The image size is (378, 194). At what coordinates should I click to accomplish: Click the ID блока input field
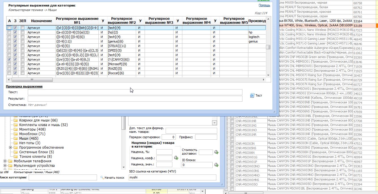[197, 165]
